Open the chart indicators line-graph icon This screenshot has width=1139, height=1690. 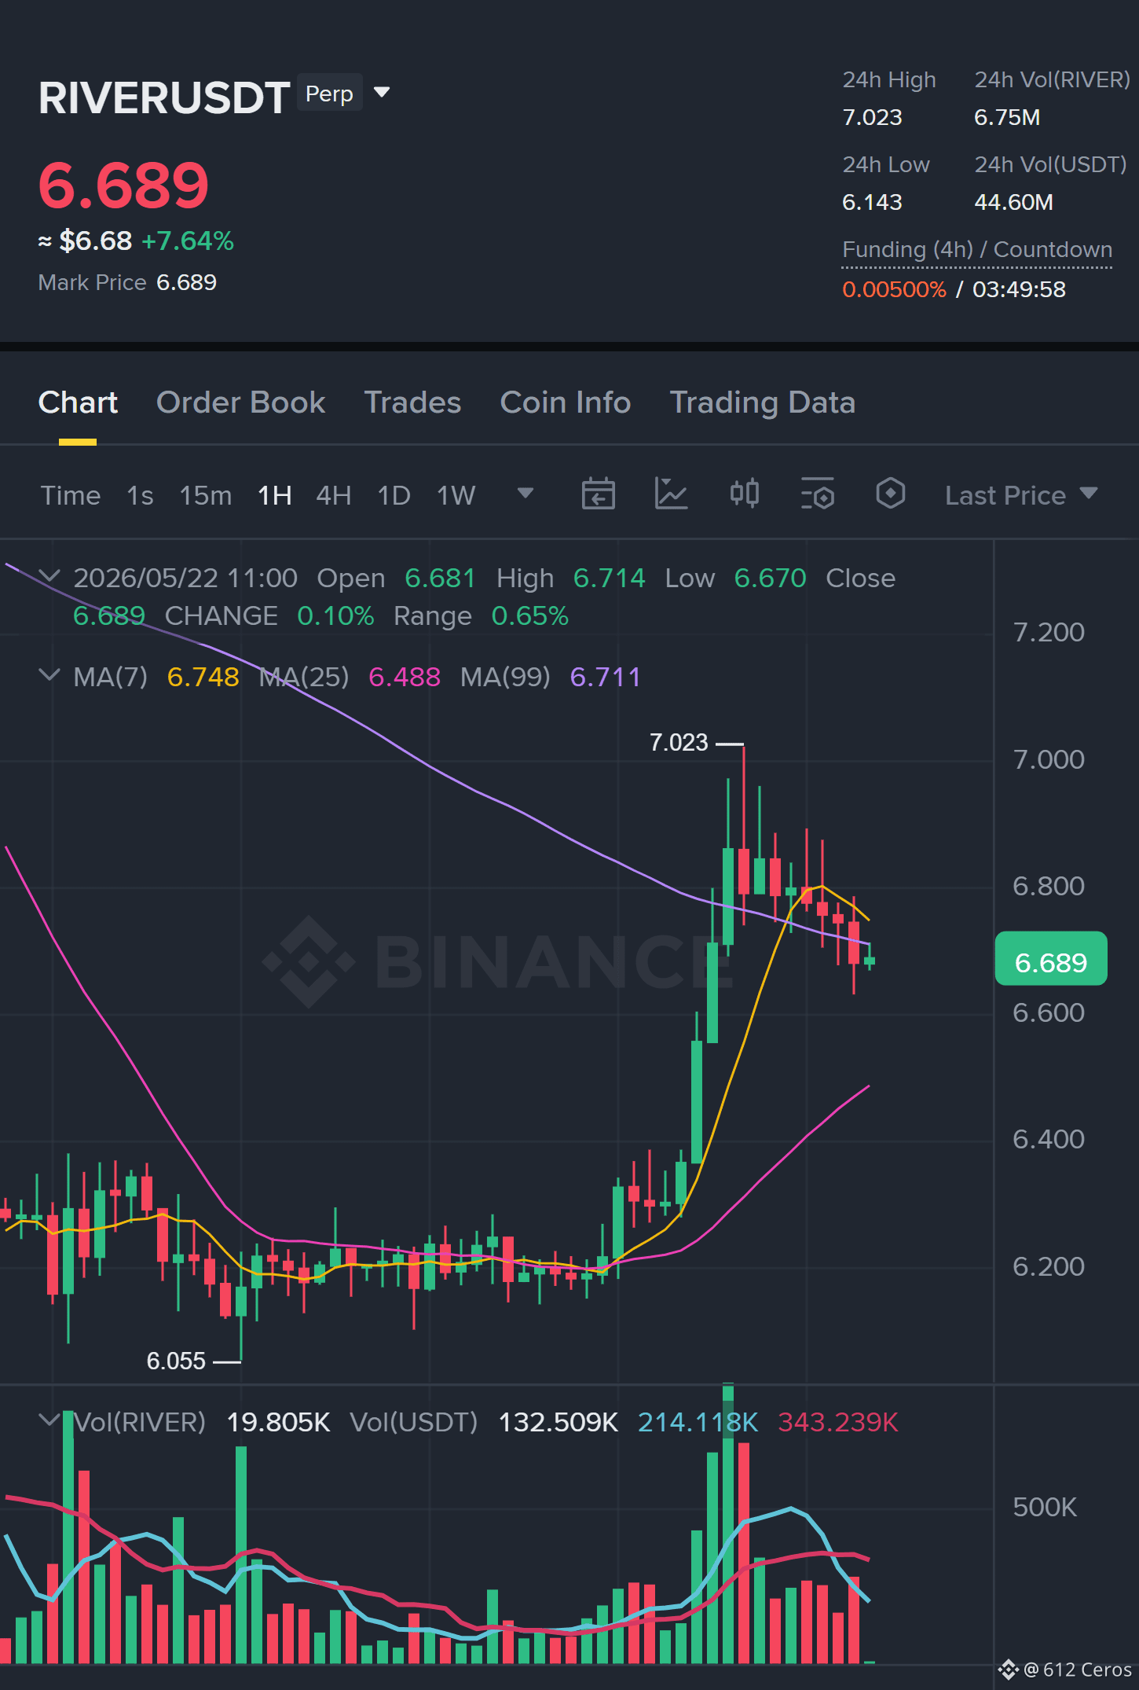(x=671, y=494)
